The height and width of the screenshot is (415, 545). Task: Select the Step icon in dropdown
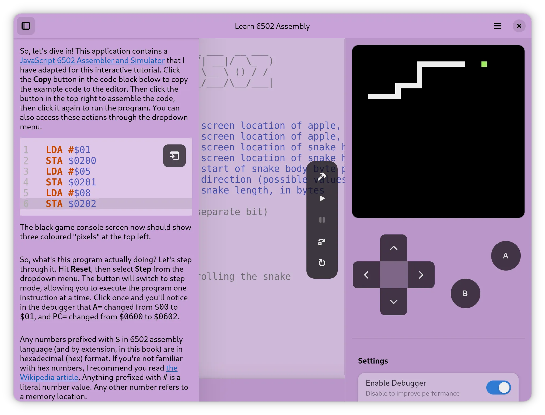pyautogui.click(x=322, y=242)
